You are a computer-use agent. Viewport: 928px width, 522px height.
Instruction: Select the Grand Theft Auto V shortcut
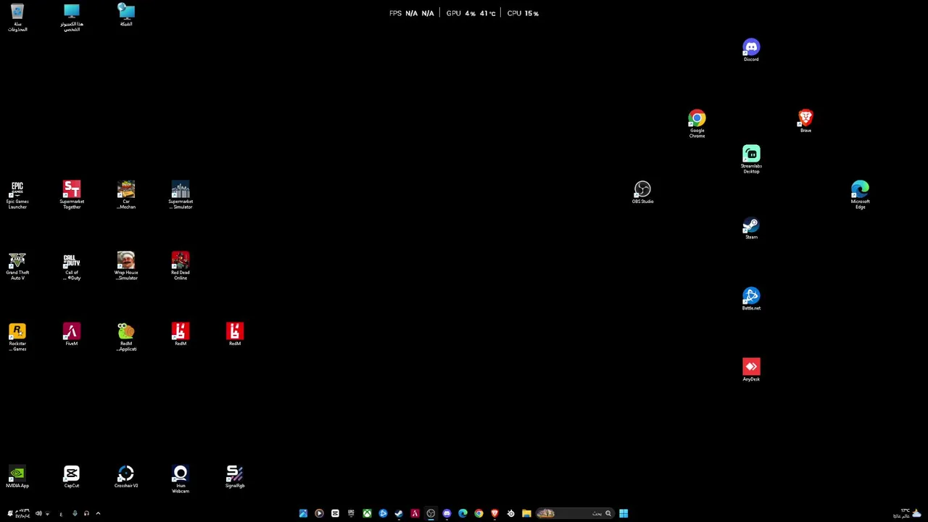17,266
